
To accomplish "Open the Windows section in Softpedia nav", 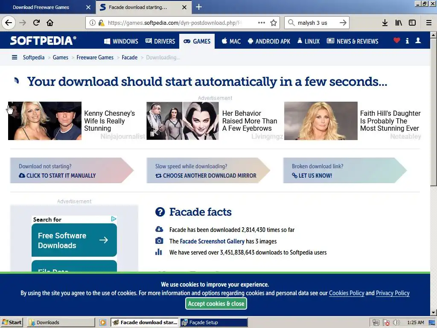I will 121,41.
